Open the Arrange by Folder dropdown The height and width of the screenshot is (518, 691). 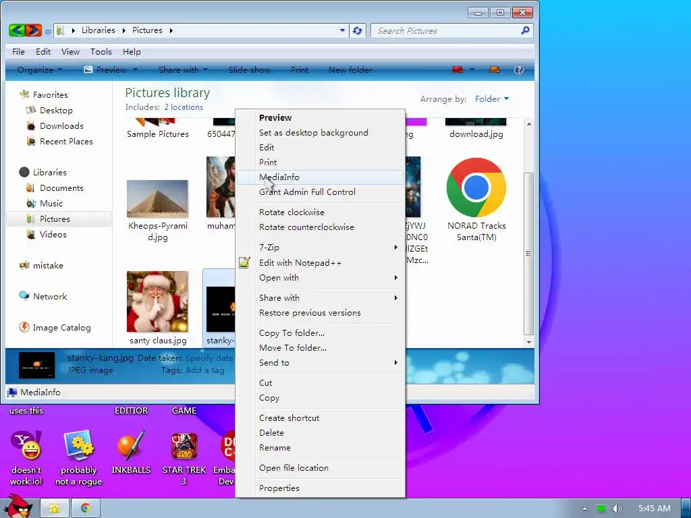[x=492, y=98]
